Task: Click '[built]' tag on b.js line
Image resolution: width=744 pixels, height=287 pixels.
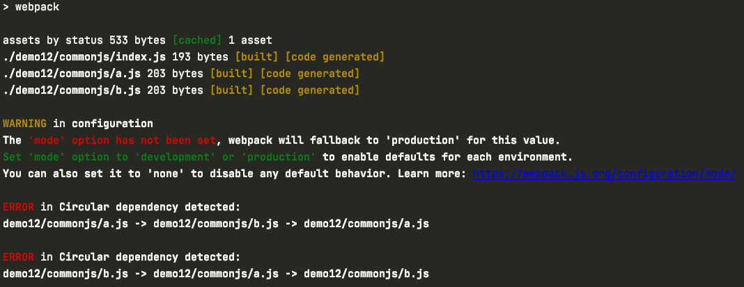Action: (231, 90)
